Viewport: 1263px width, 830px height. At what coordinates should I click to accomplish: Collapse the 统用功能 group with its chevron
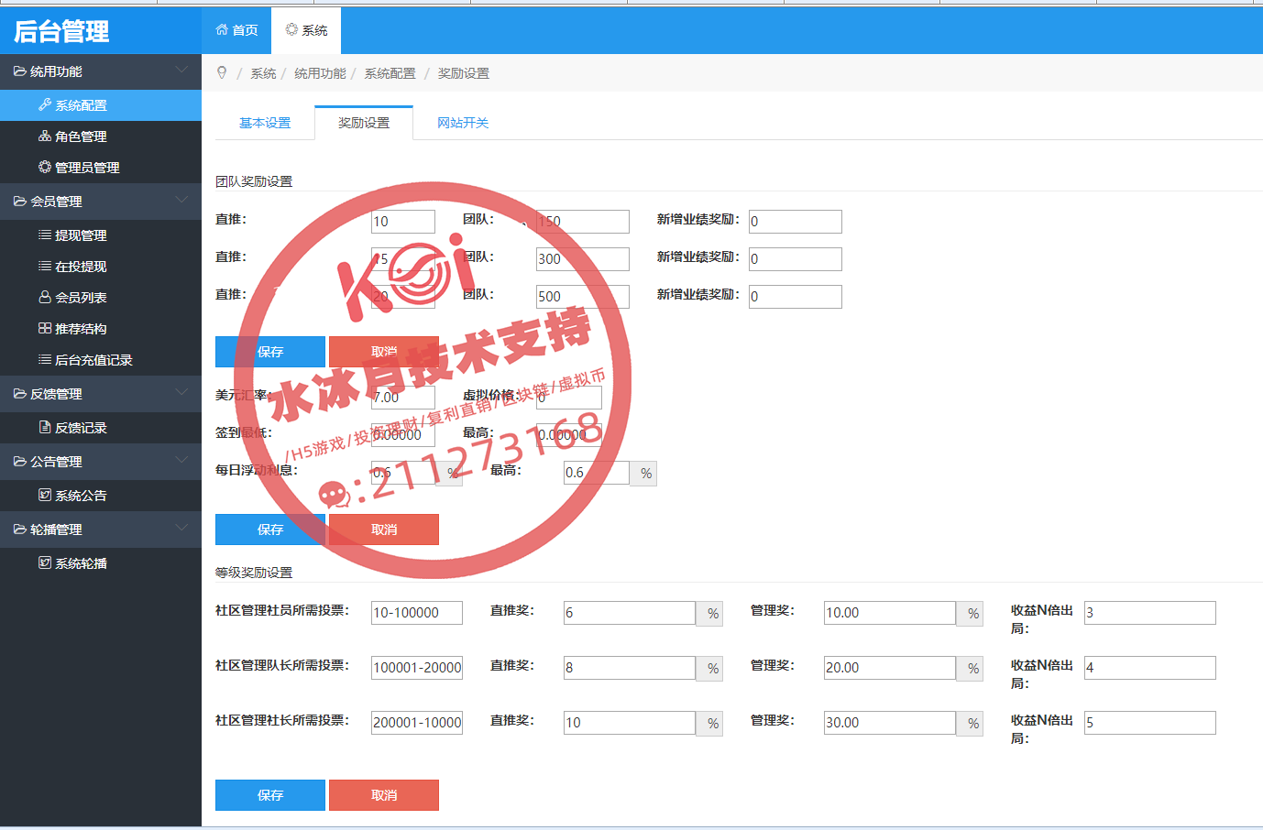[181, 71]
